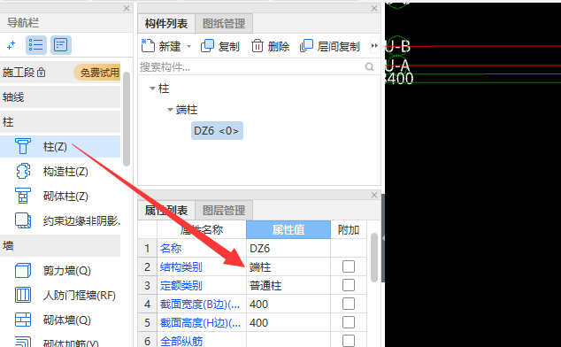The width and height of the screenshot is (561, 347).
Task: Click the 截面高度(H边) property link
Action: coord(200,322)
